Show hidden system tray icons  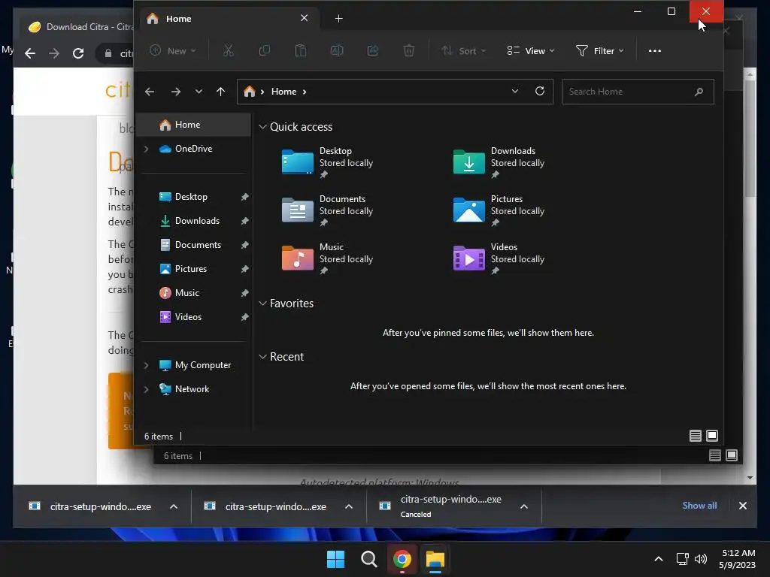(659, 559)
